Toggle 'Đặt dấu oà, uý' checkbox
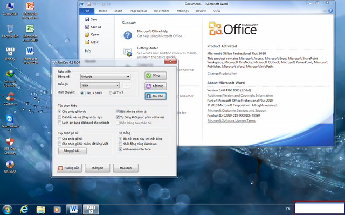345x215 pixels. pyautogui.click(x=59, y=117)
